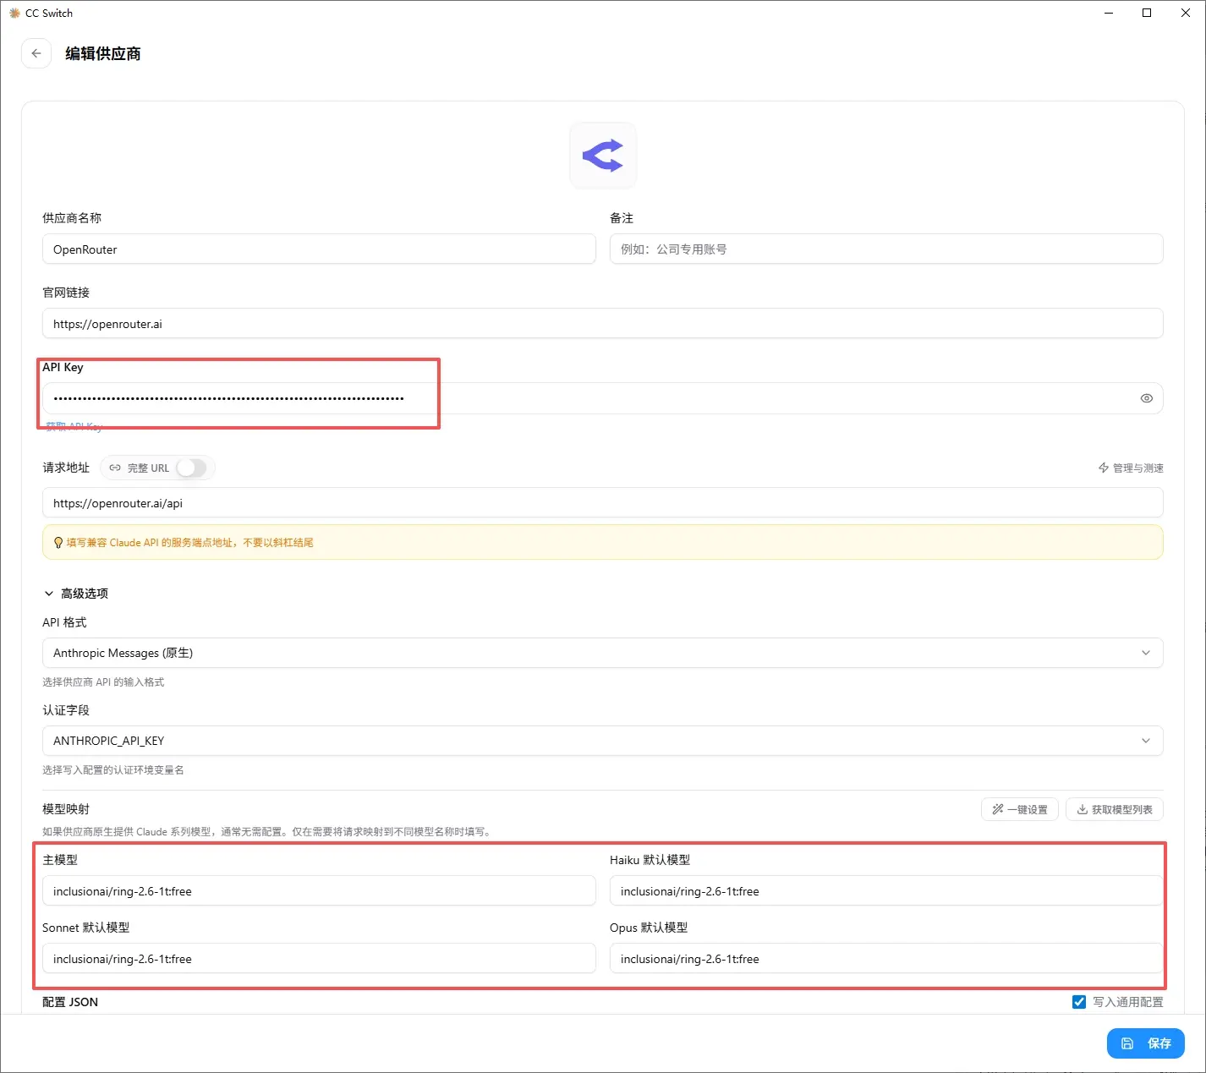The width and height of the screenshot is (1206, 1073).
Task: Show the API Key with eye icon
Action: pos(1146,398)
